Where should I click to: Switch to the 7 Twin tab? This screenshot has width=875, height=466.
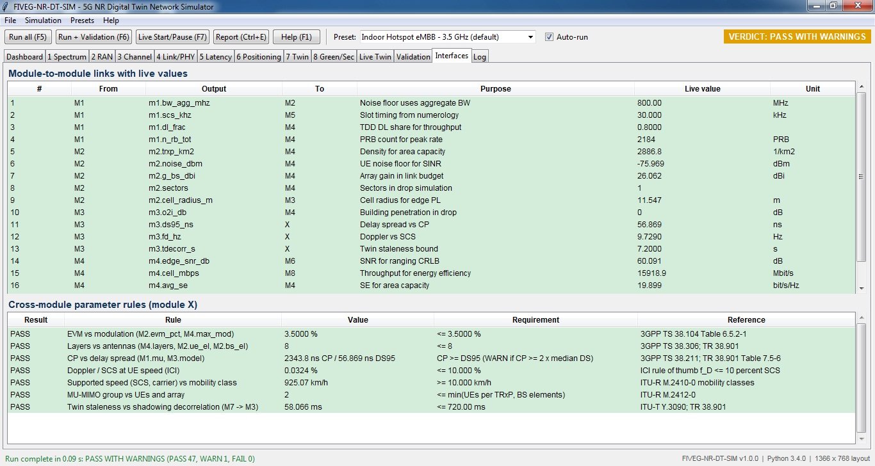(x=297, y=57)
